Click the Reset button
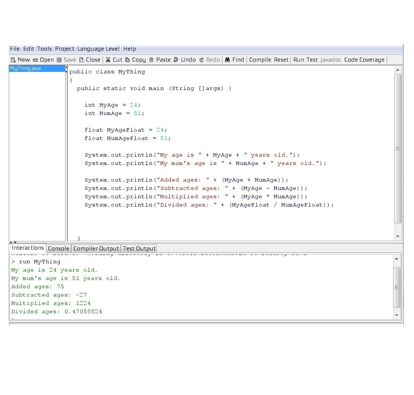 (281, 60)
